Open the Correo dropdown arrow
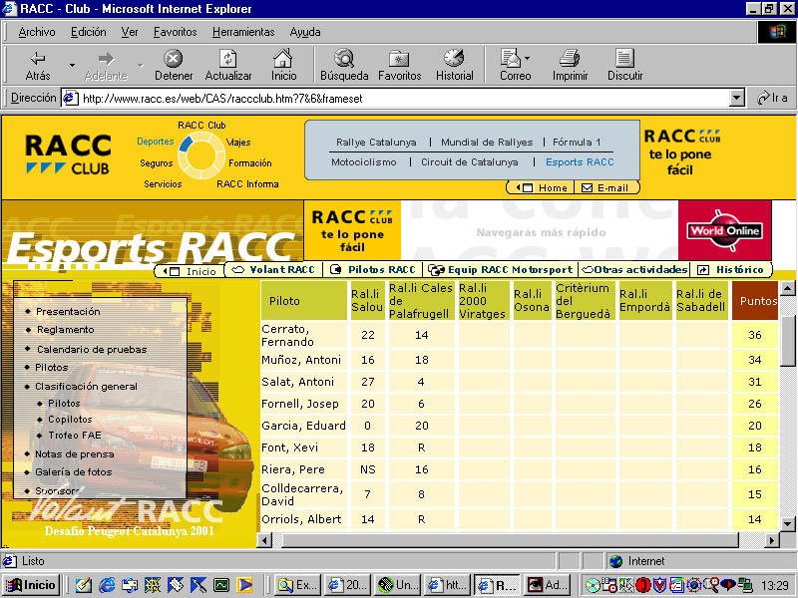Image resolution: width=798 pixels, height=598 pixels. click(527, 58)
